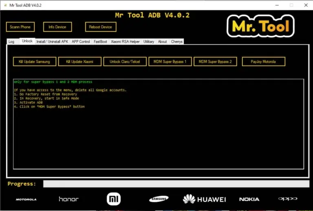Viewport: 313px width, 211px height.
Task: Run Kill Update Xiaomi
Action: coord(79,62)
